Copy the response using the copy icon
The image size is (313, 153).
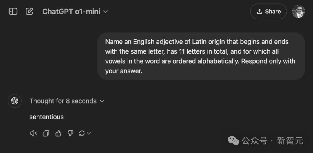46,133
